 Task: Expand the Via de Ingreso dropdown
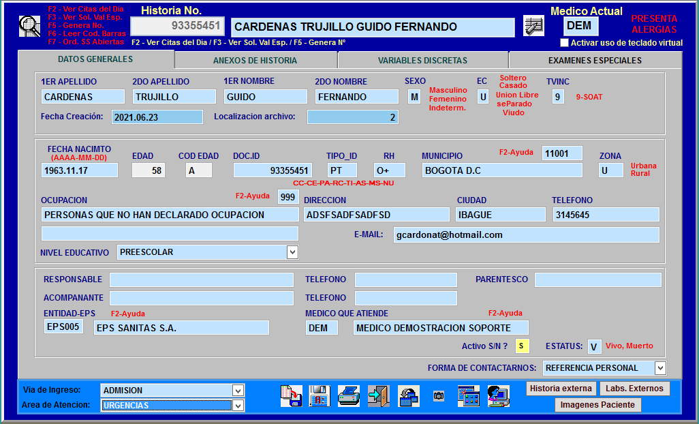238,391
